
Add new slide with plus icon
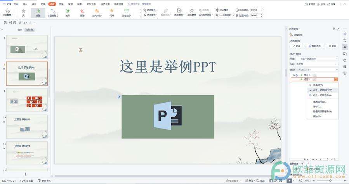[25, 174]
